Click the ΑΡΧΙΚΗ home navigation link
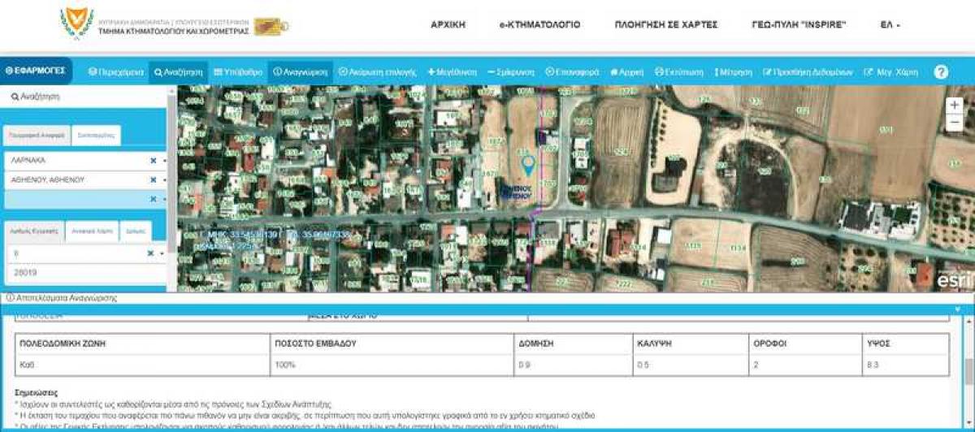 (x=448, y=25)
